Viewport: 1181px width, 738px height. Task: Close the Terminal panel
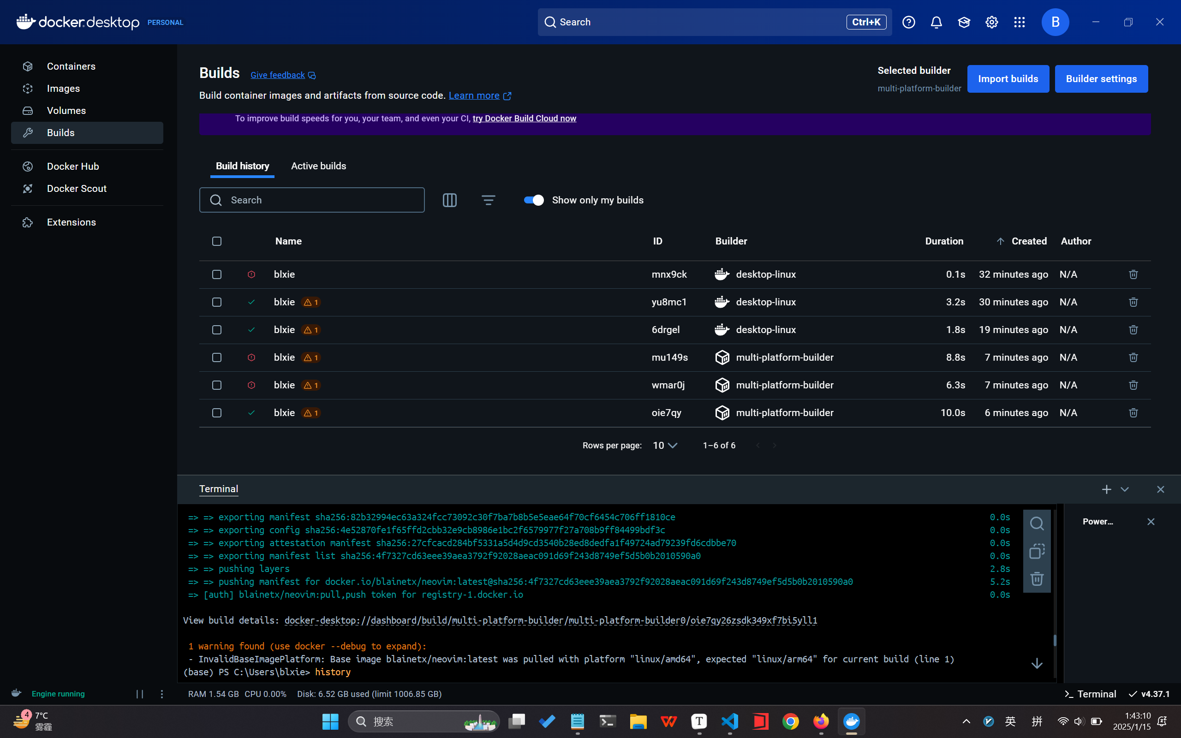1160,489
